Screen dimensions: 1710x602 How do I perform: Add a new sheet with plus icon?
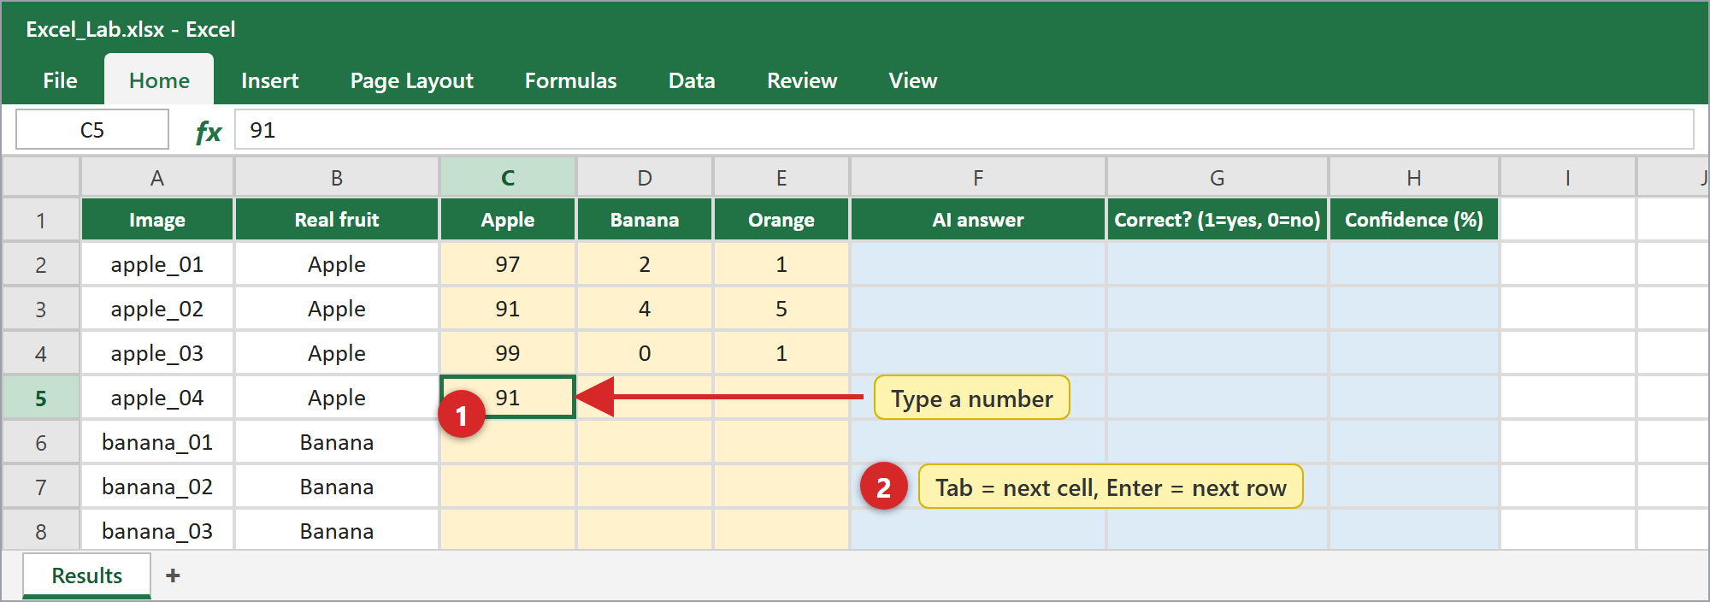click(x=173, y=575)
